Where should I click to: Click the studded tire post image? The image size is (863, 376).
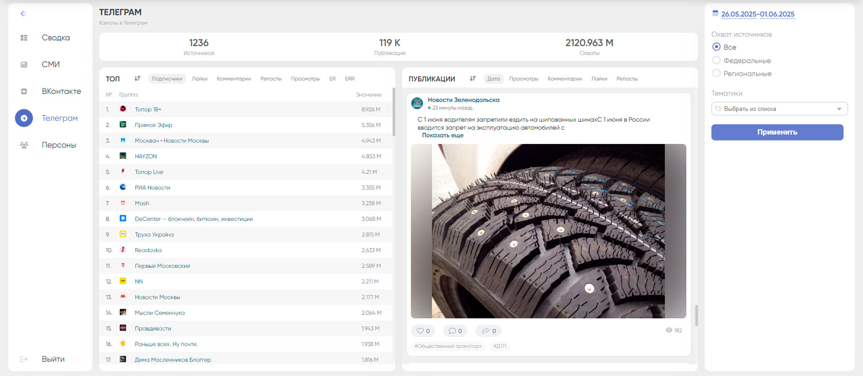(548, 231)
